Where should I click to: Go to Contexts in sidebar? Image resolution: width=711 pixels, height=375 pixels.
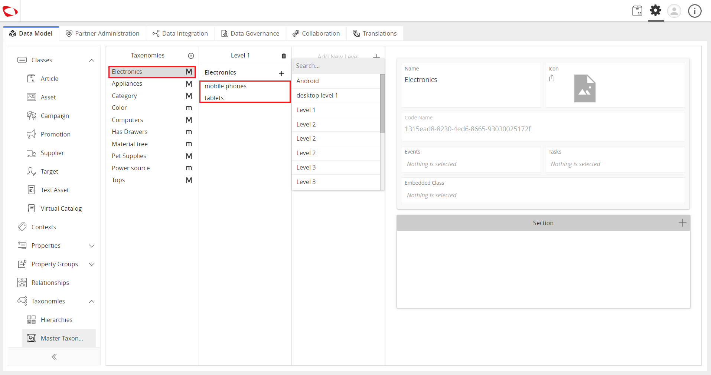[43, 227]
